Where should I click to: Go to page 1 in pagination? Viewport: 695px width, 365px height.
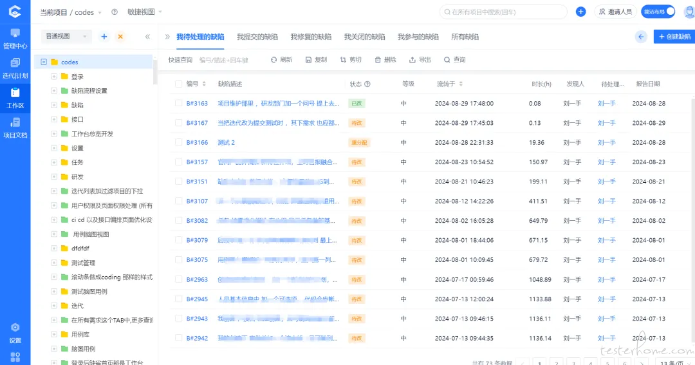(x=539, y=362)
